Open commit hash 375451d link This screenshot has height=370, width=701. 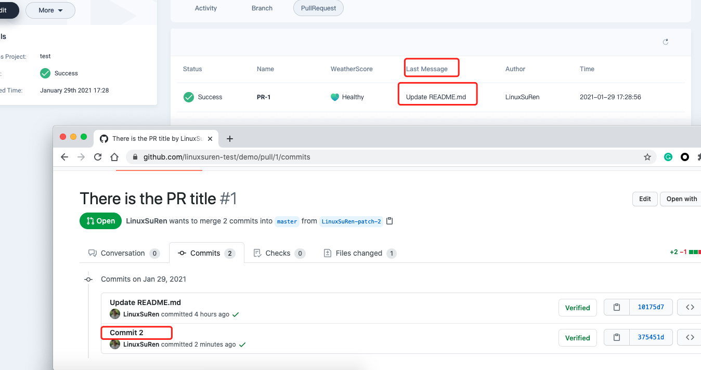651,338
